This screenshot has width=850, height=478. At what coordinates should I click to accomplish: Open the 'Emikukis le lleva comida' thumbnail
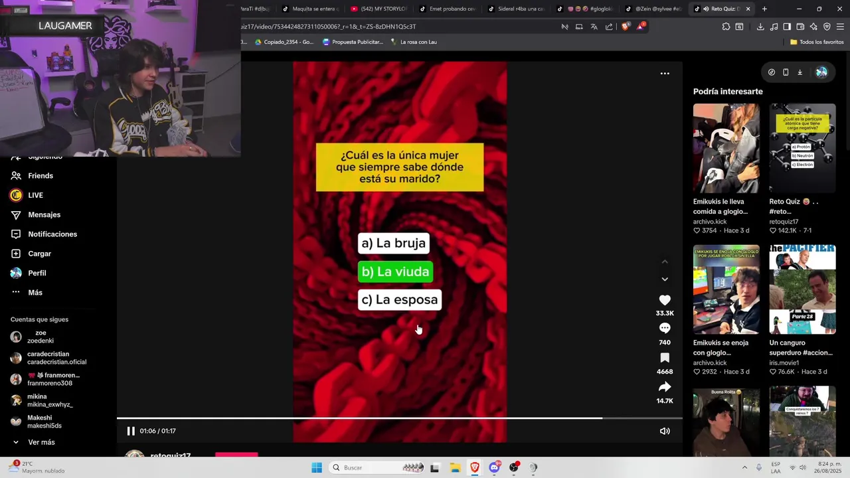pyautogui.click(x=726, y=148)
